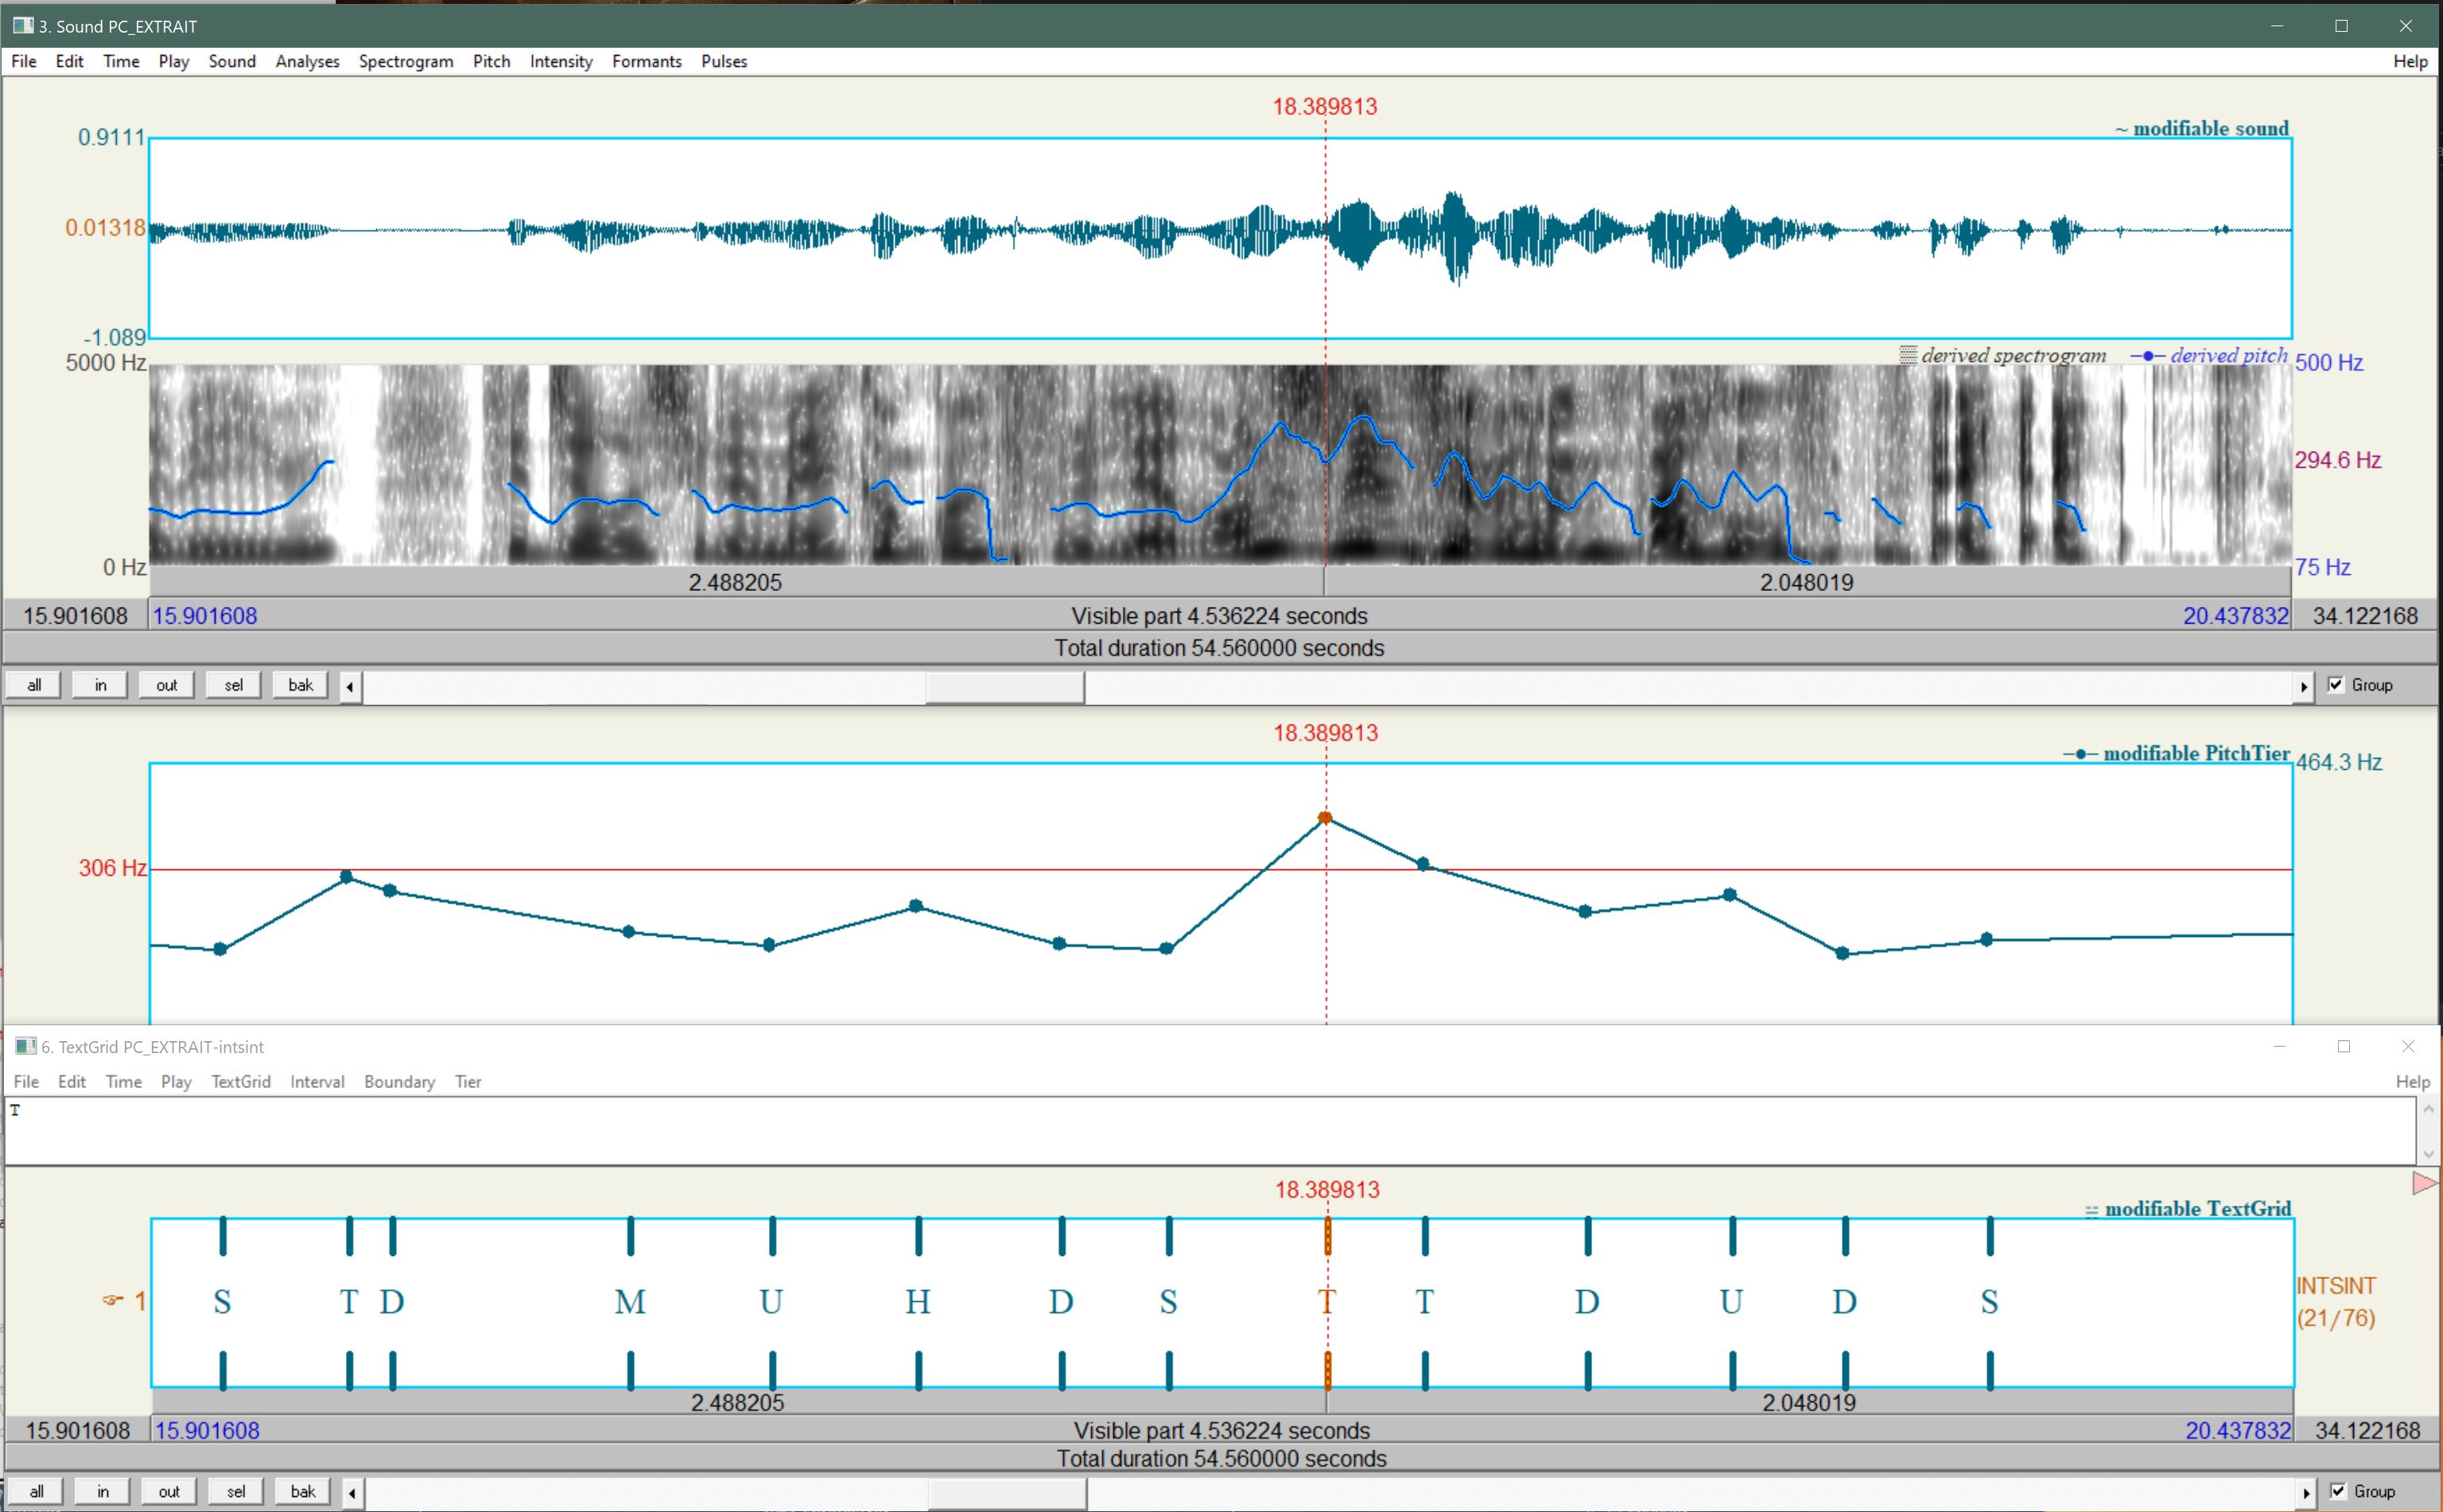Click right scroll arrow in TextGrid window
Screen dimensions: 2443x1512
2305,1493
